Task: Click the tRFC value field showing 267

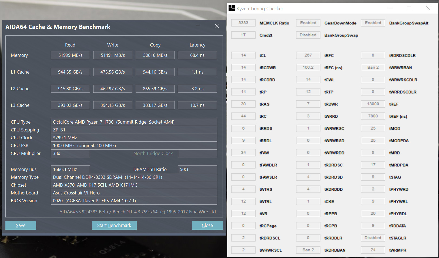Action: (308, 55)
